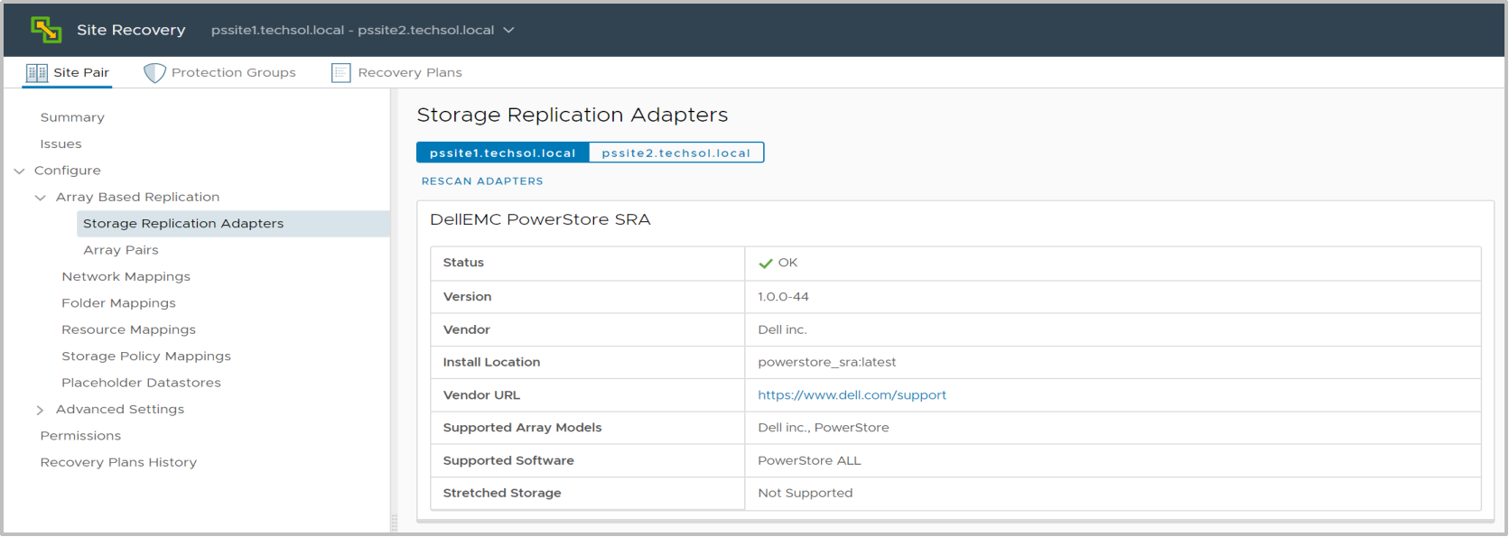The image size is (1509, 537).
Task: Click the vendor value Dell inc.
Action: 782,329
